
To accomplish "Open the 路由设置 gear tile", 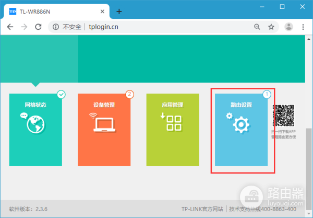I will pos(241,130).
